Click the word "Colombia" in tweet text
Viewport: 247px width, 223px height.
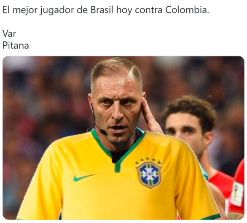tap(187, 10)
